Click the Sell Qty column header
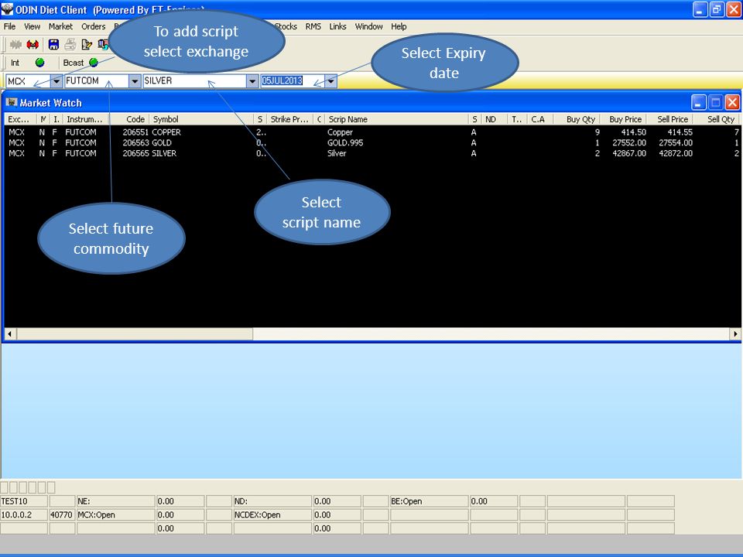The width and height of the screenshot is (743, 557). point(717,119)
